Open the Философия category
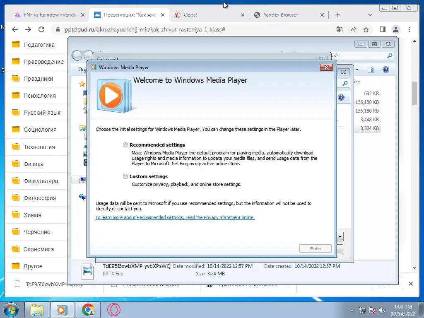The height and width of the screenshot is (318, 424). pos(39,198)
